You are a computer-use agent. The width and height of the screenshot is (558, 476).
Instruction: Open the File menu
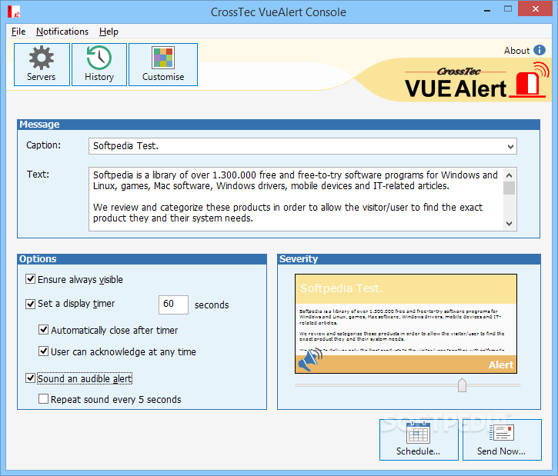click(x=18, y=32)
